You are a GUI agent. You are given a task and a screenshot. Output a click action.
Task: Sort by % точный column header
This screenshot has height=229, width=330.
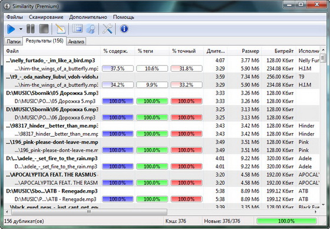tap(186, 51)
